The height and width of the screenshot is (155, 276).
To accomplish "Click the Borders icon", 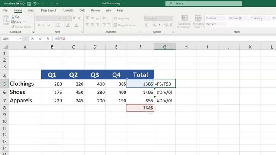I will [58, 25].
